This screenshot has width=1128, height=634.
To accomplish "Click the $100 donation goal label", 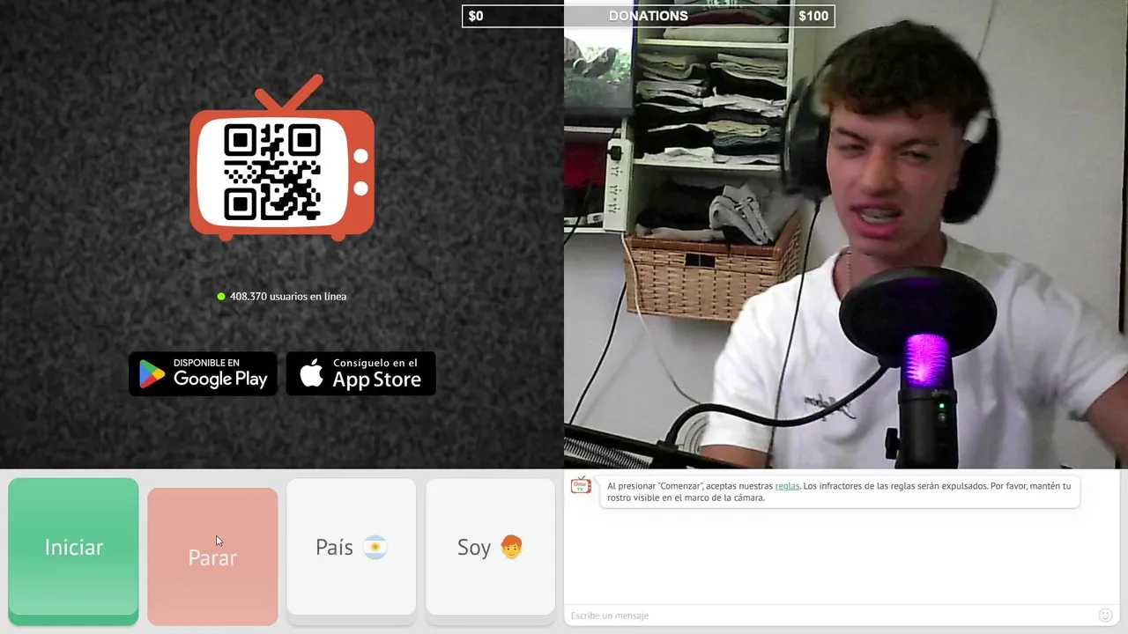I will coord(813,16).
